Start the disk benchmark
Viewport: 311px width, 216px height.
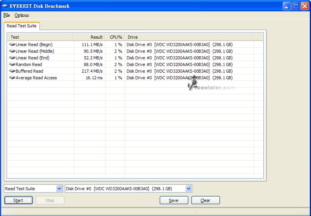pyautogui.click(x=18, y=200)
